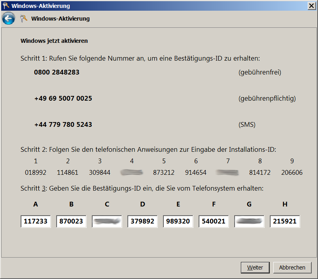Focus the blurred confirmation field under C
Image resolution: width=318 pixels, height=279 pixels.
pos(107,222)
